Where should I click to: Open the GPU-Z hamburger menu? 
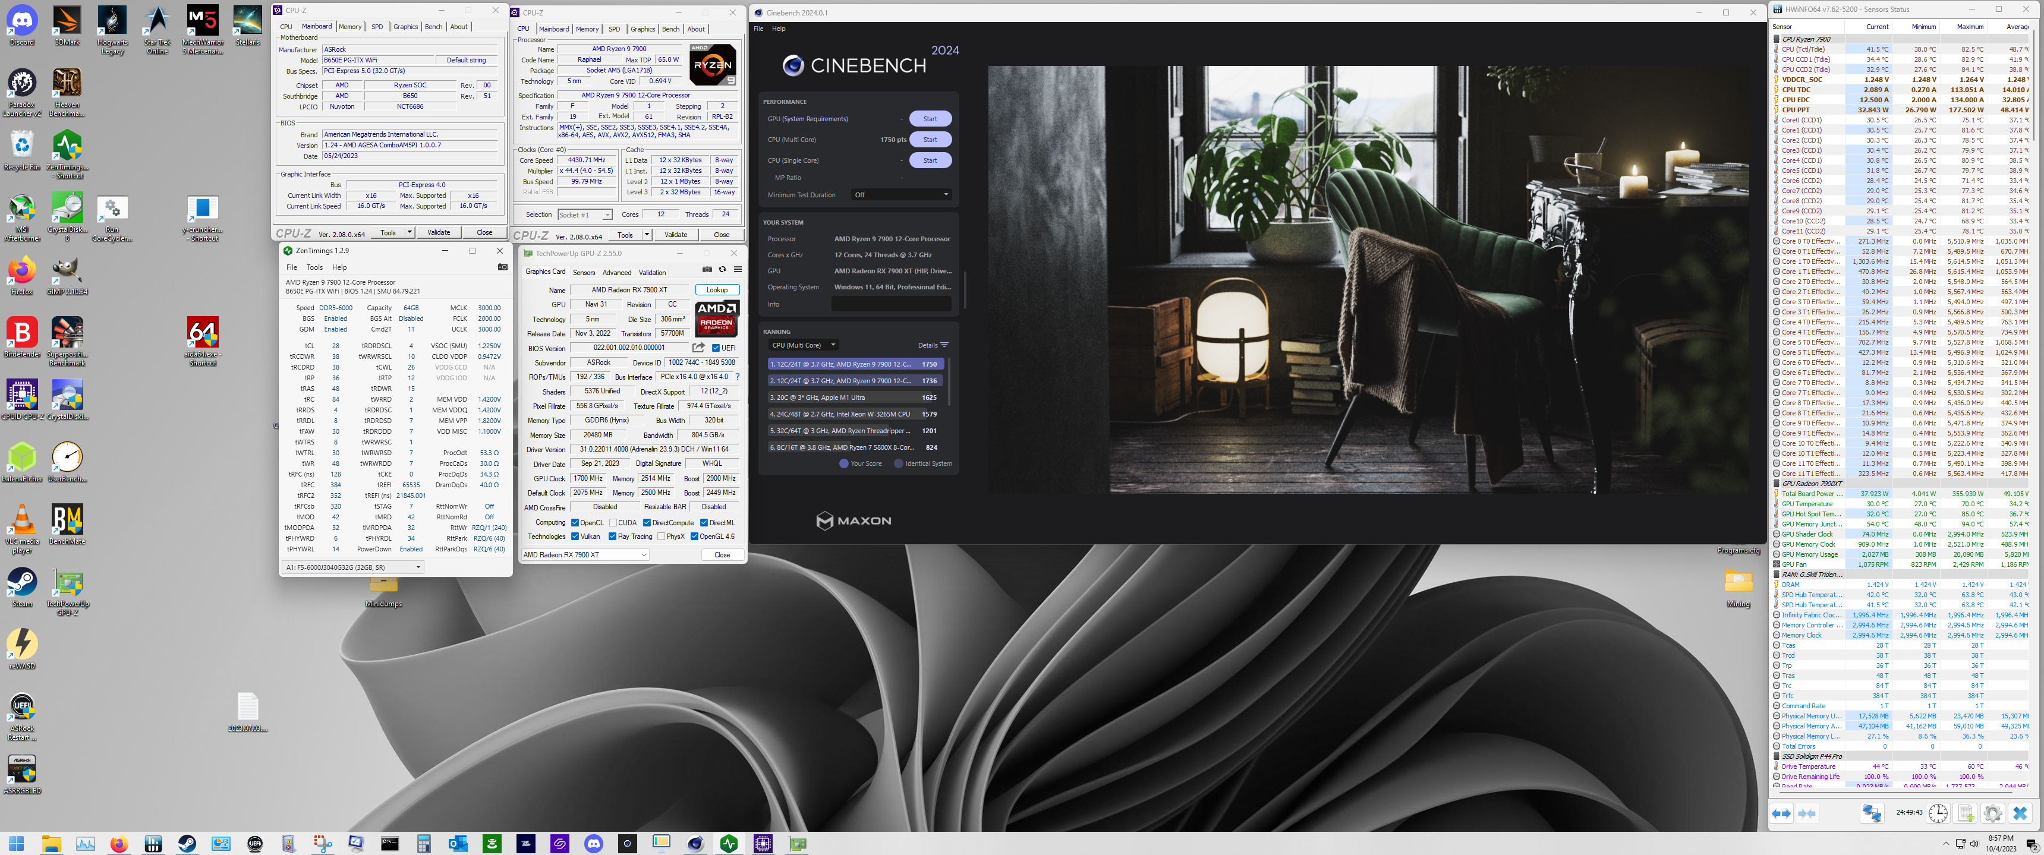coord(737,270)
